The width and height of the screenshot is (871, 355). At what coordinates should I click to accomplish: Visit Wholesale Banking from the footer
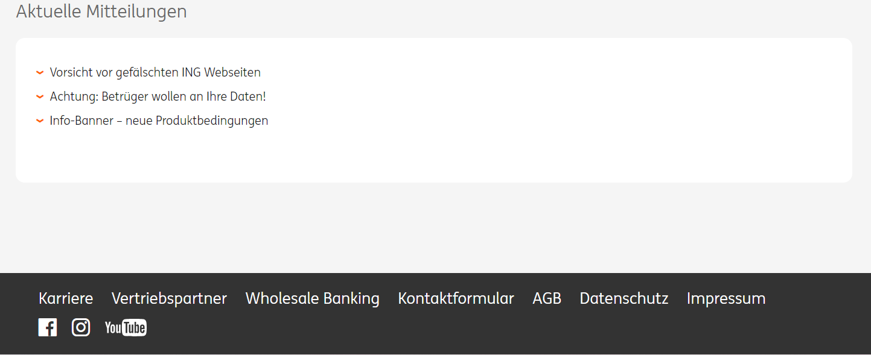312,298
